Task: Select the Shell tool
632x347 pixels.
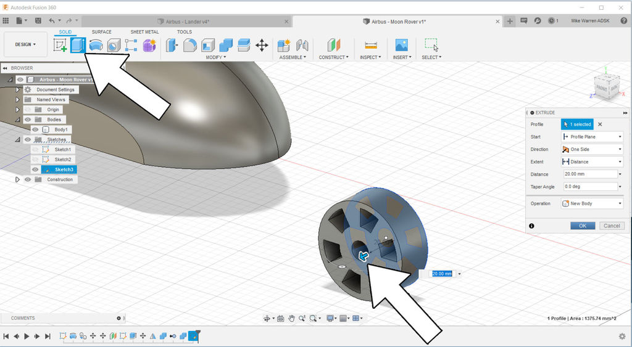Action: coord(208,45)
